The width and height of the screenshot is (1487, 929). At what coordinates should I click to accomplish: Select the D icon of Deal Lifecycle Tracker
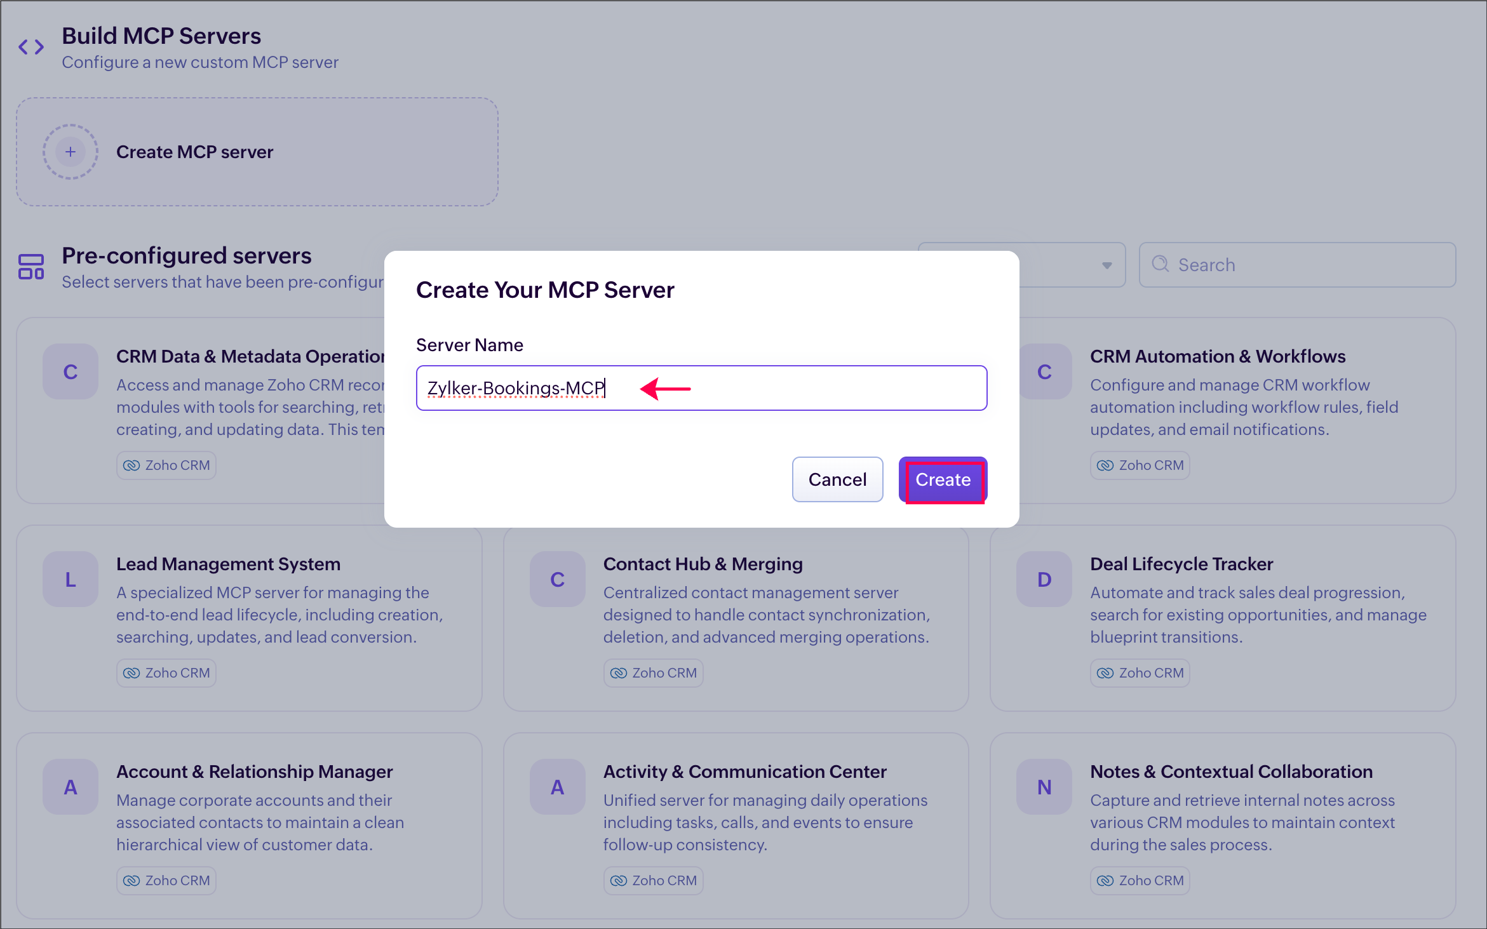point(1044,579)
